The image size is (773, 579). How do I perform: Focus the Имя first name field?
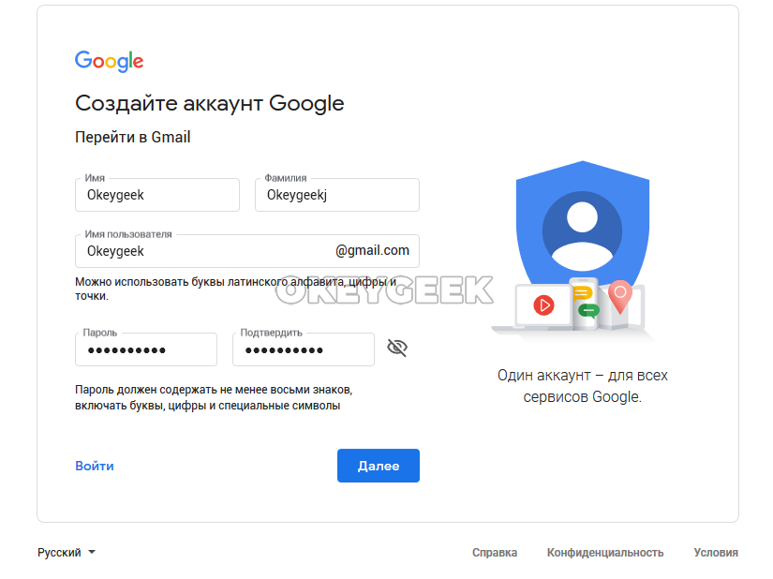(157, 195)
